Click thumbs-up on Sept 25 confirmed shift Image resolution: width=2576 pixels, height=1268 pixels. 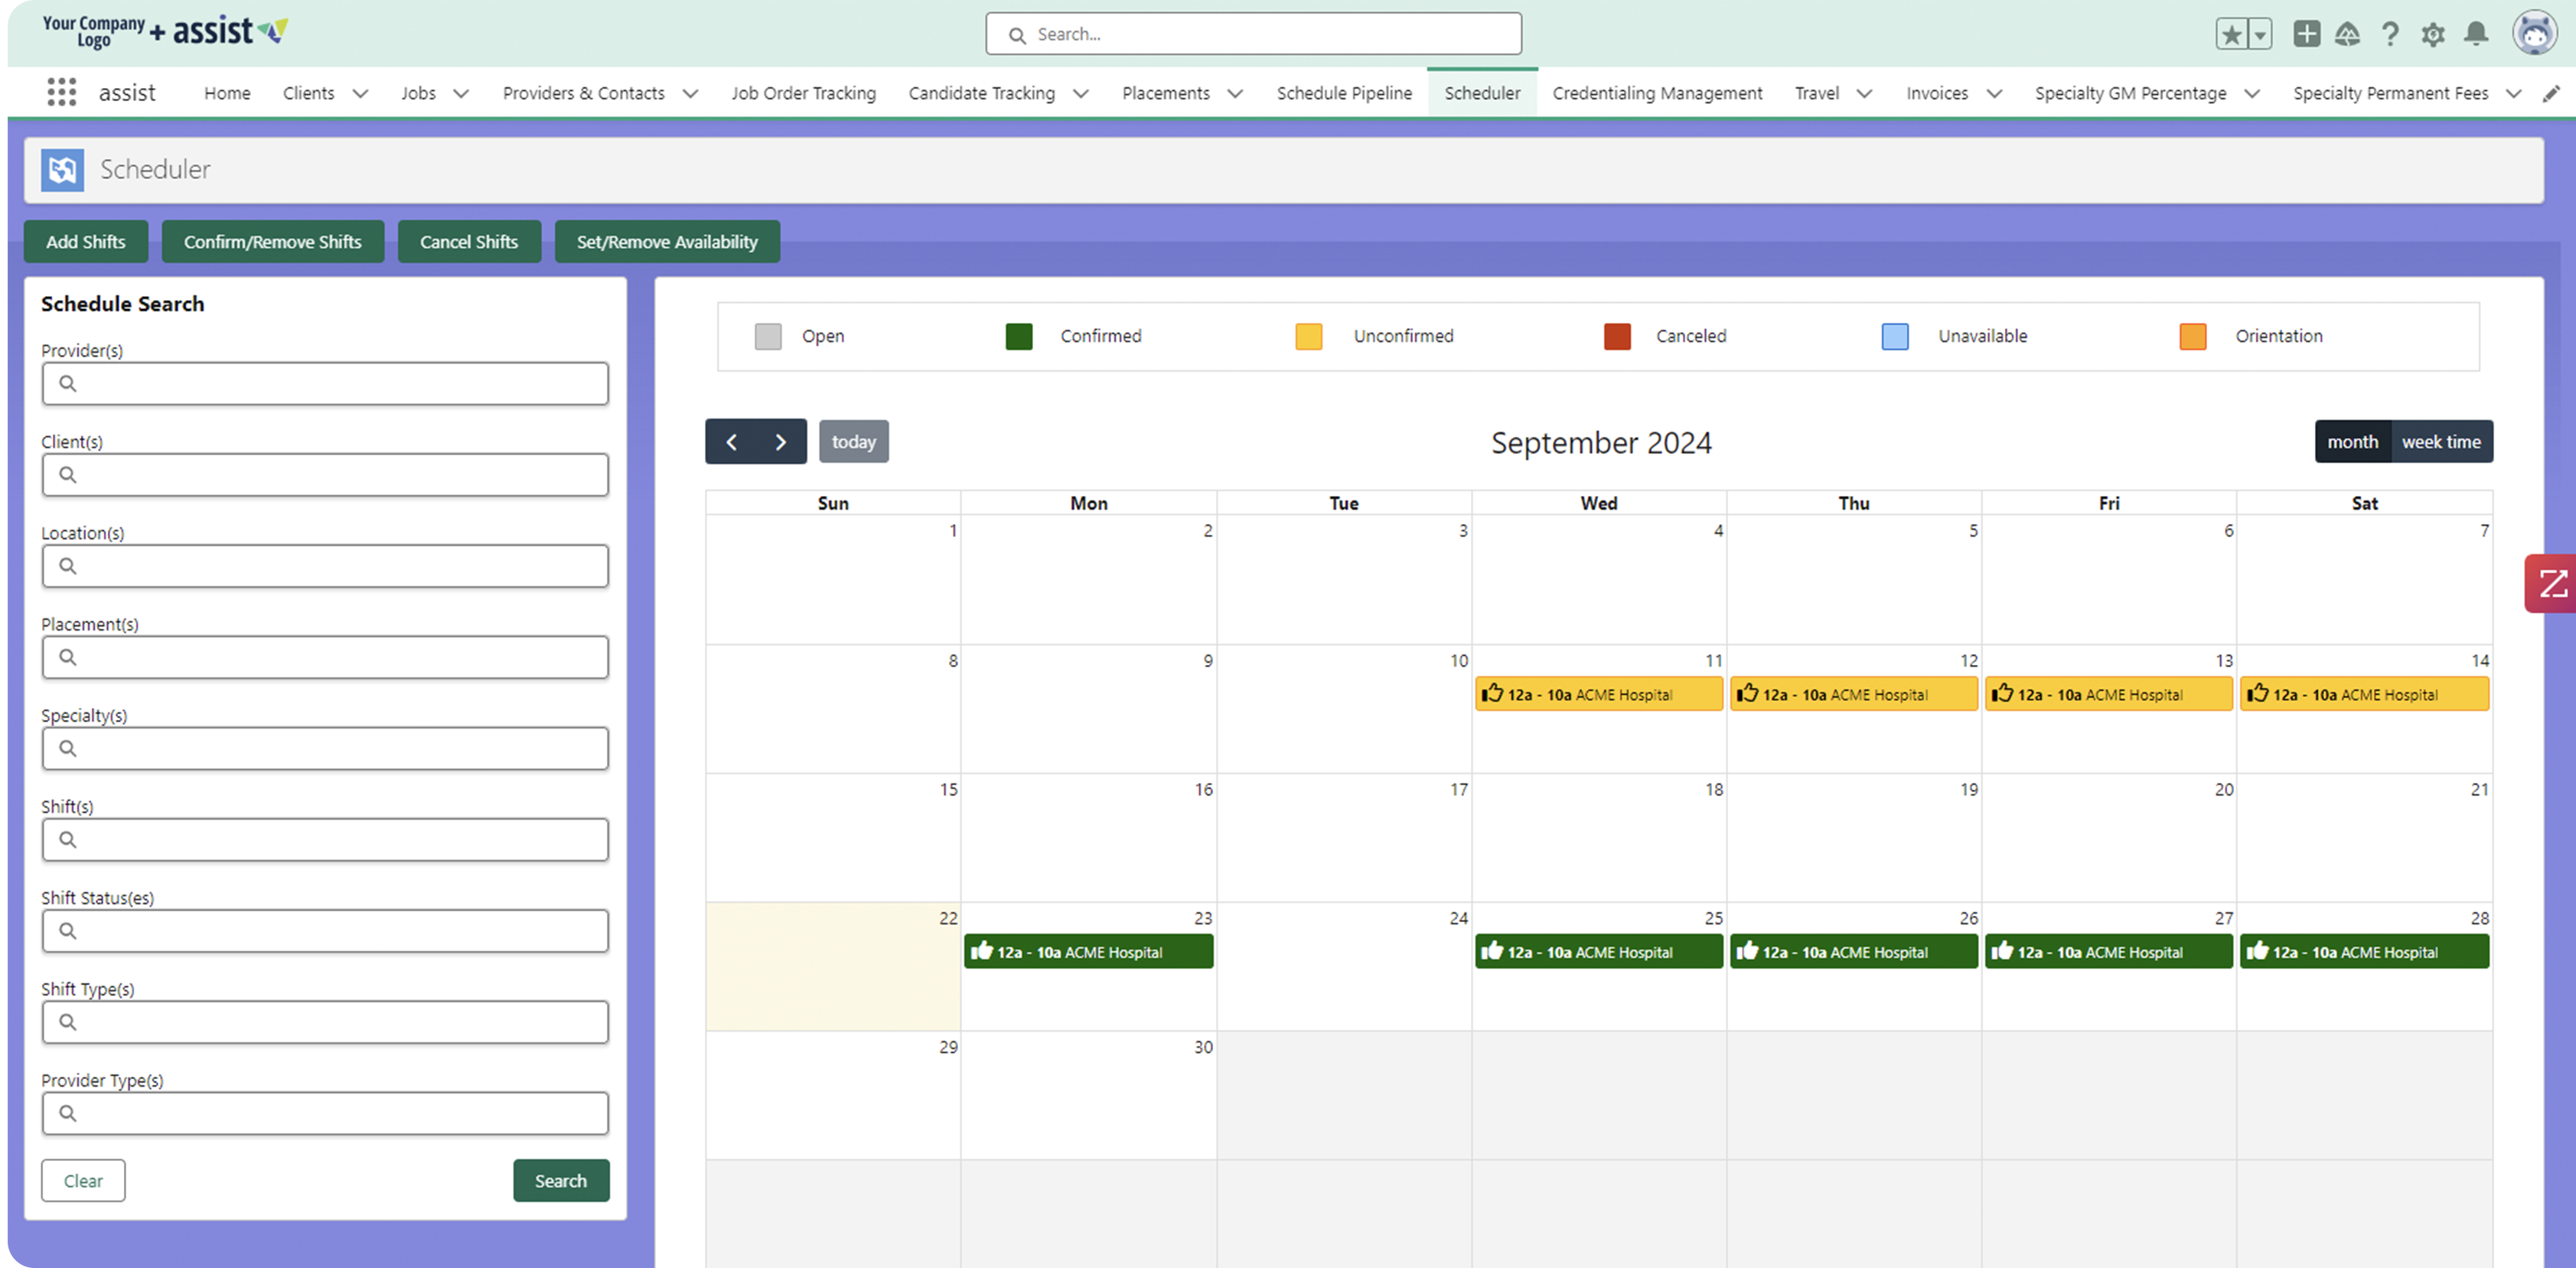[x=1492, y=950]
